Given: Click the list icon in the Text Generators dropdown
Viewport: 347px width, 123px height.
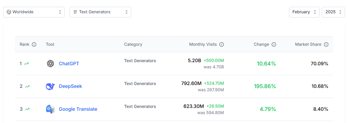Looking at the screenshot, I should [x=75, y=12].
